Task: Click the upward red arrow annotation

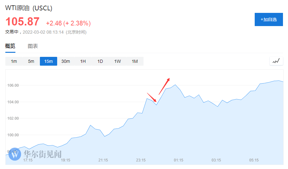Action: click(164, 86)
